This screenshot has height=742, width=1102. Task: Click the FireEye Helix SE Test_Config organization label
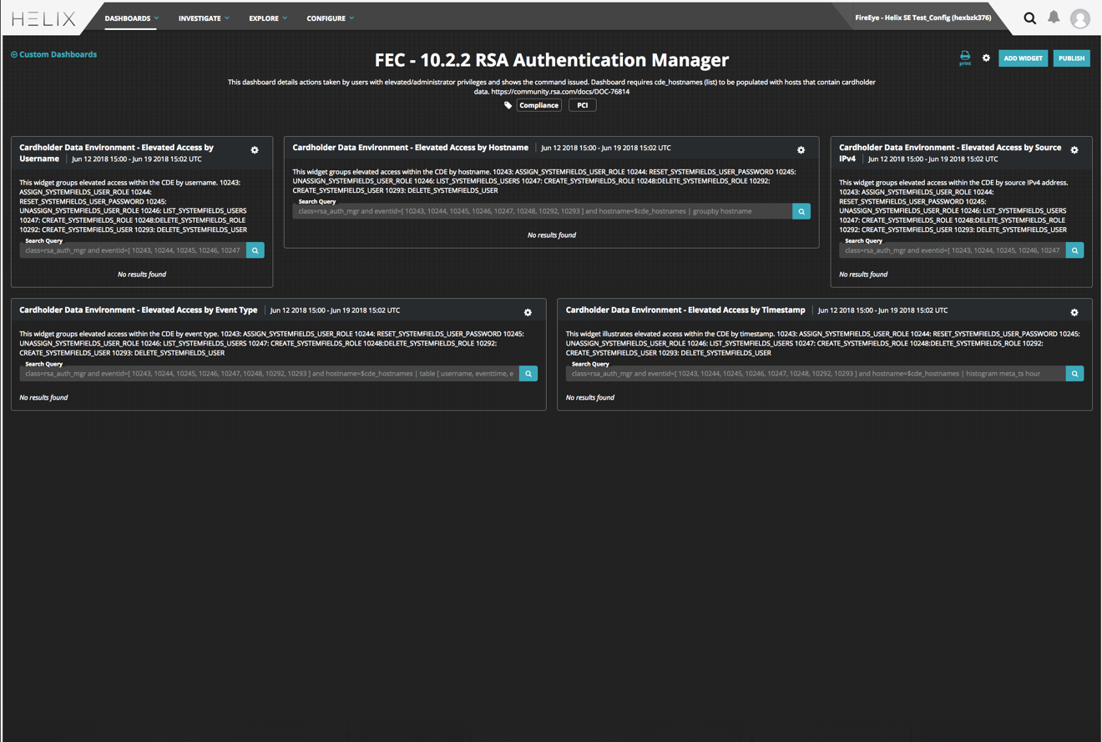pyautogui.click(x=923, y=18)
